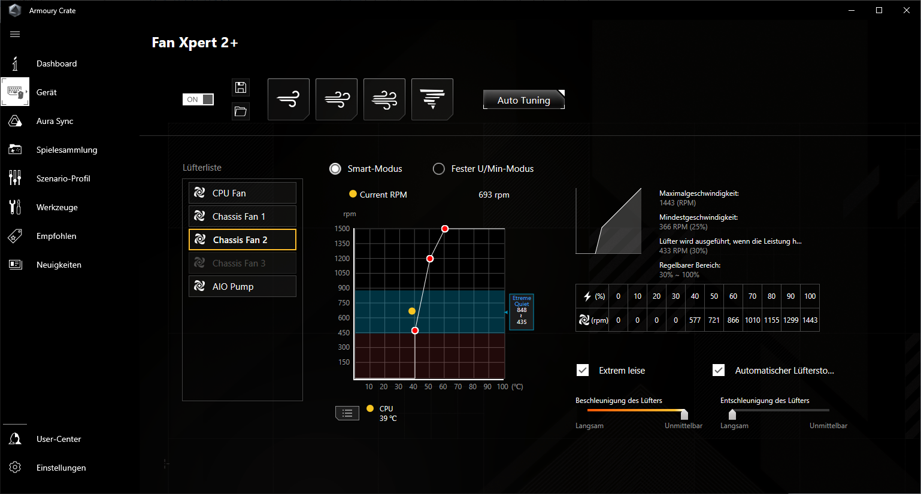This screenshot has width=921, height=494.
Task: Click the Neuigkeiten news icon
Action: coord(15,265)
